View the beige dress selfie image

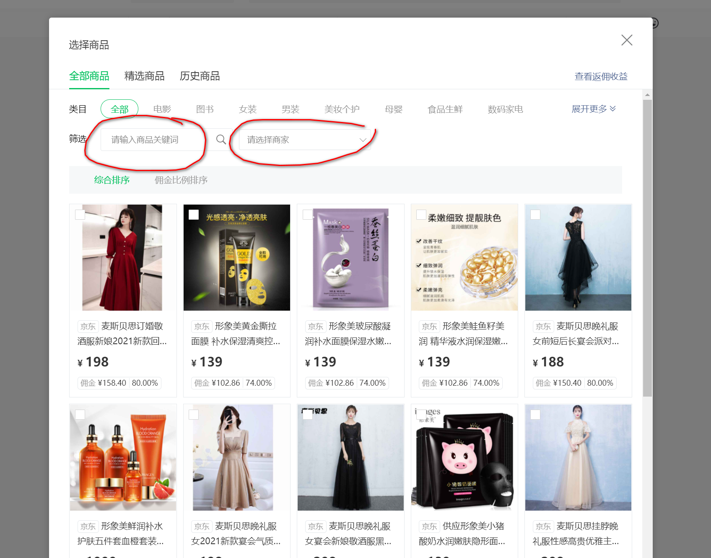pyautogui.click(x=237, y=457)
